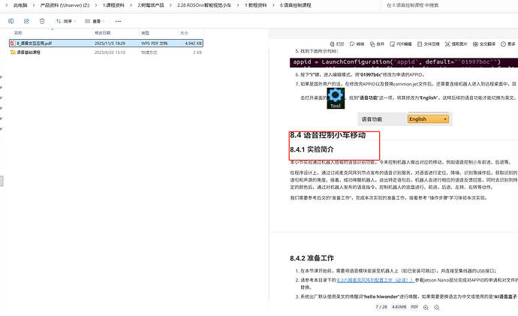
Task: Expand chevron after 此电脑 breadcrumb
Action: coord(34,5)
